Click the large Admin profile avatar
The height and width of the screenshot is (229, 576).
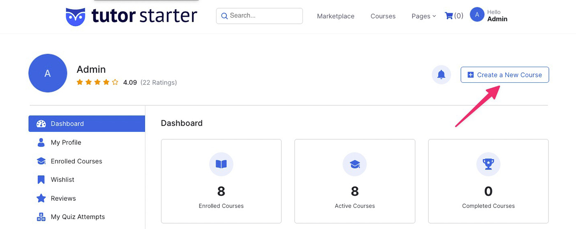[x=48, y=73]
